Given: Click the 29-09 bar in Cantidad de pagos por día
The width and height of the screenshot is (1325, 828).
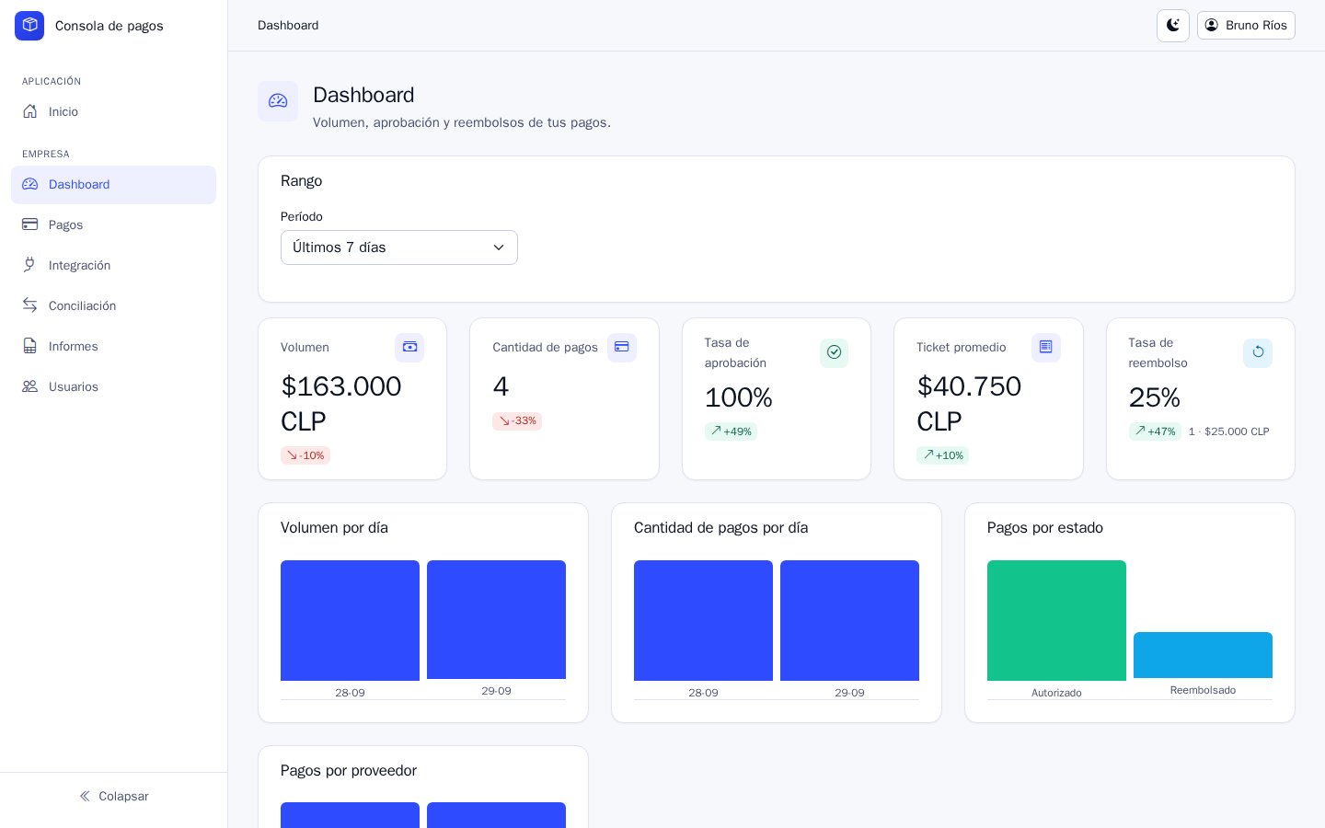Looking at the screenshot, I should 849,621.
